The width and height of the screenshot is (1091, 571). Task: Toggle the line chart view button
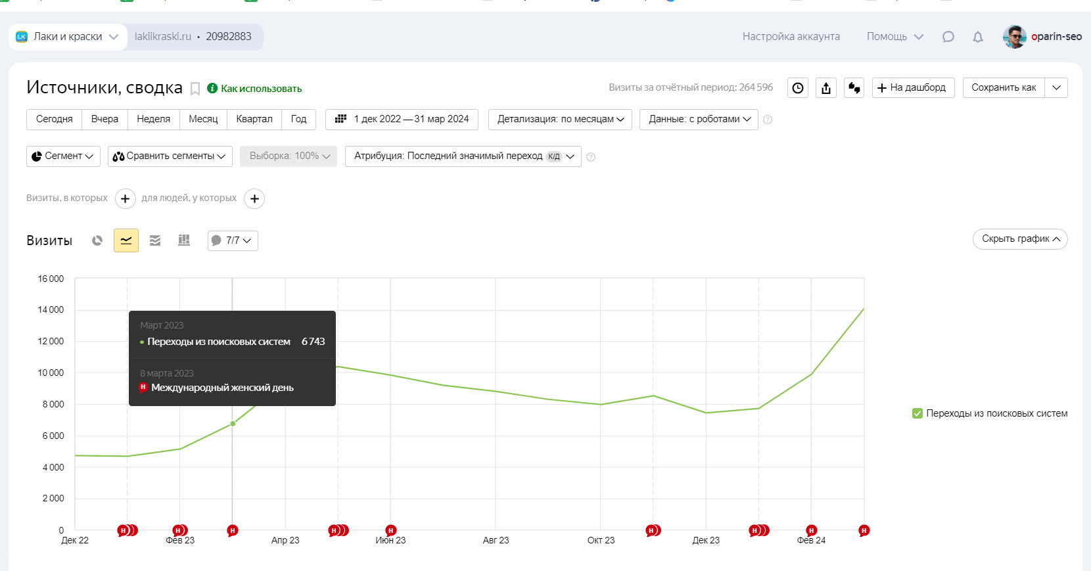(126, 240)
